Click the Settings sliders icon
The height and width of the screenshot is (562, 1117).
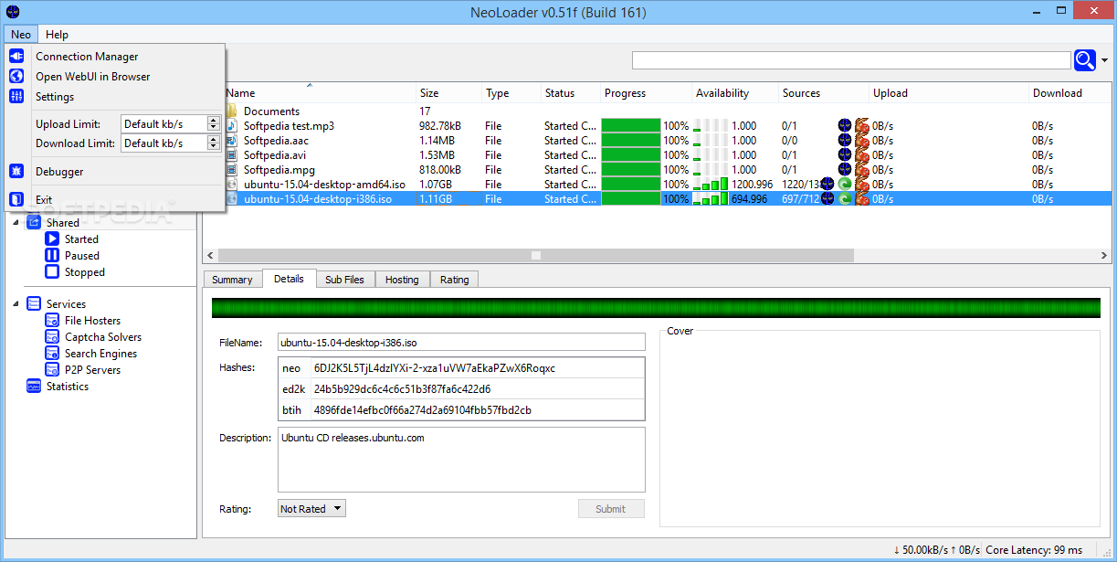click(x=16, y=97)
